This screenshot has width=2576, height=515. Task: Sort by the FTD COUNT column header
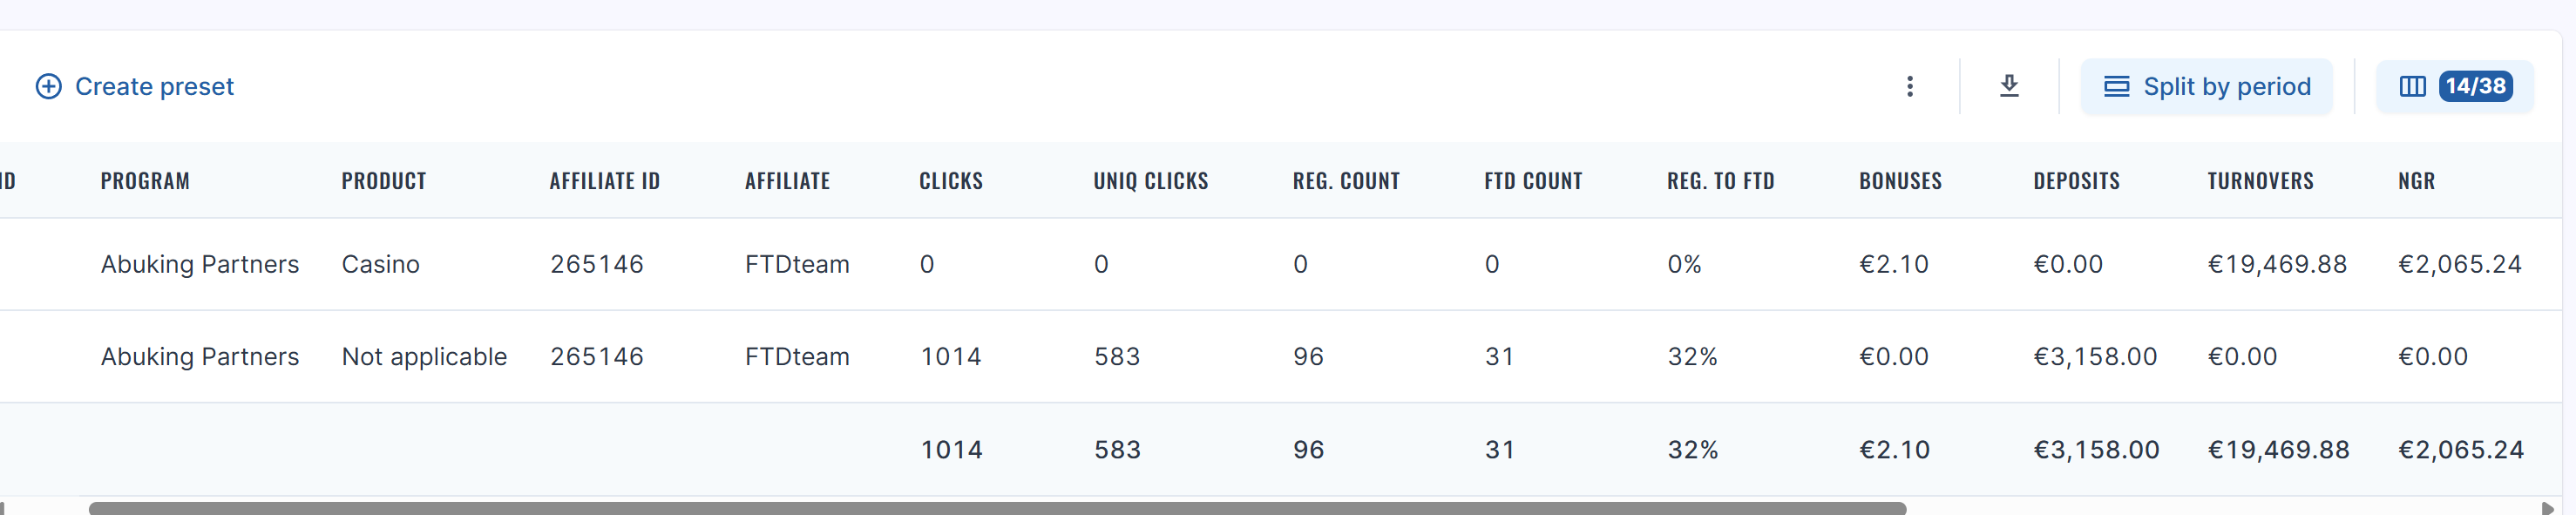tap(1533, 181)
